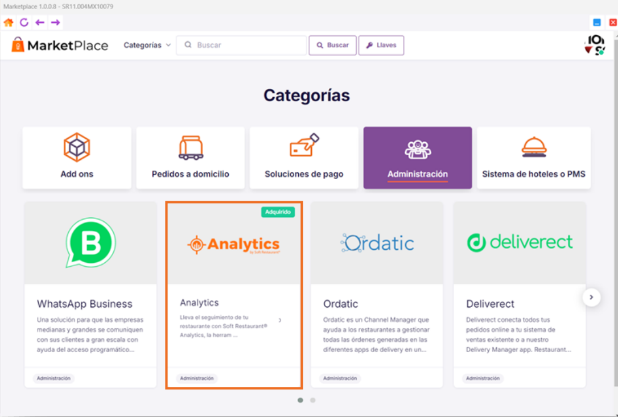Select the second carousel page dot

[312, 400]
